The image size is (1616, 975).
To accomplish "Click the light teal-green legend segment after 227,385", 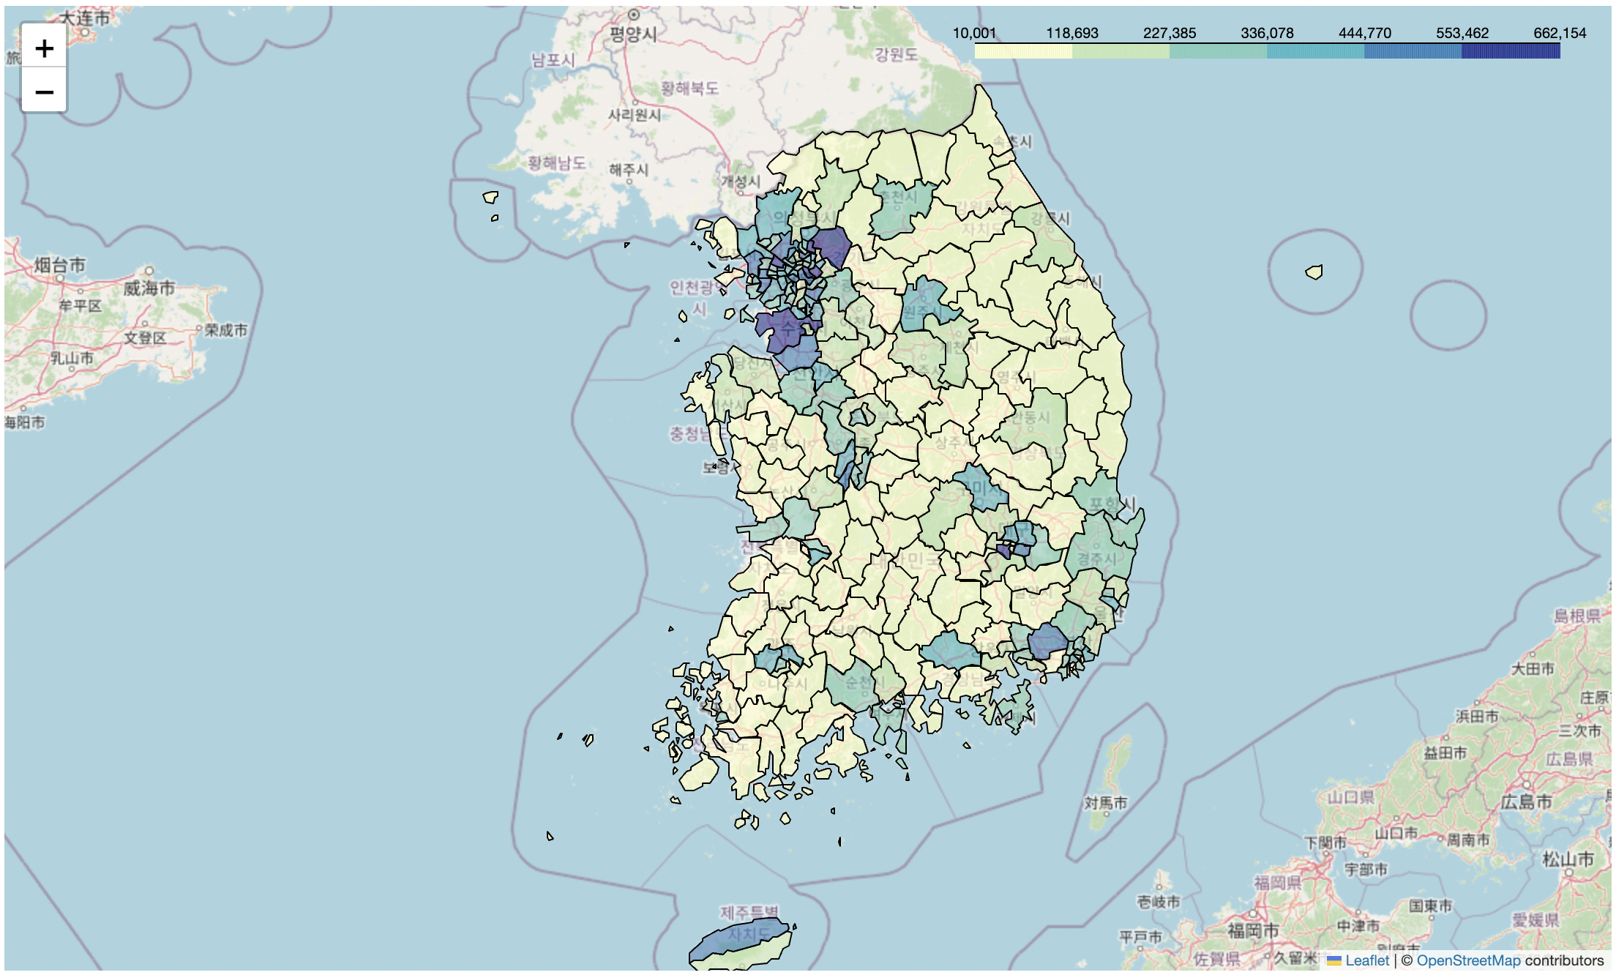I will 1218,51.
